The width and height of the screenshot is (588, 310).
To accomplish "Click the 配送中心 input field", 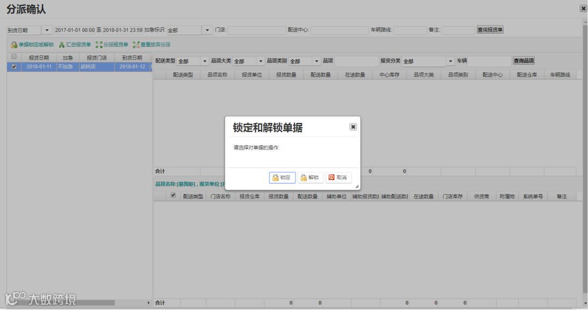I will click(339, 30).
